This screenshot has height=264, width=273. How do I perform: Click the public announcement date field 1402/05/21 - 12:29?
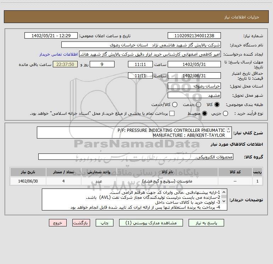51,35
